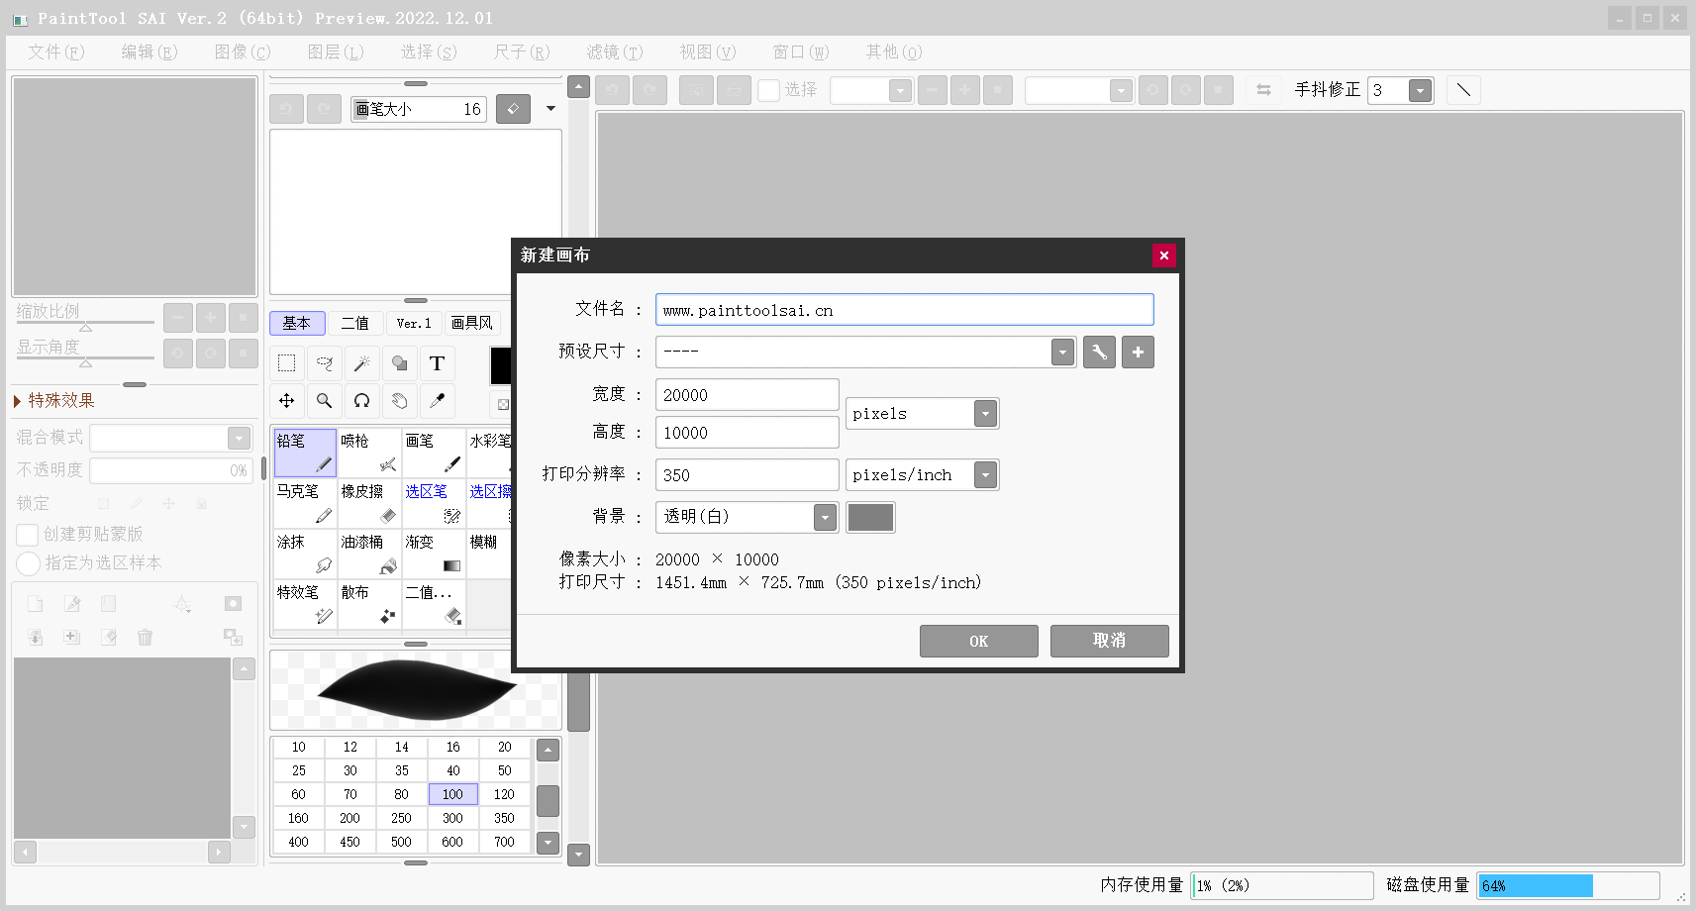Screen dimensions: 1696x911
Task: Select the magic wand tool
Action: click(x=361, y=363)
